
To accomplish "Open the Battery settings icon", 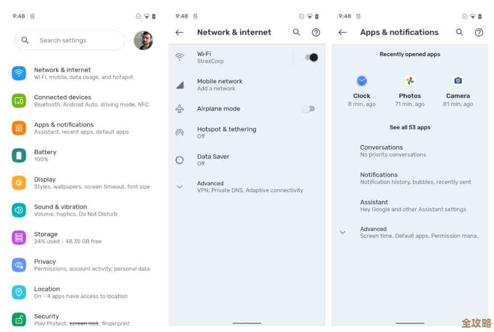I will click(19, 155).
